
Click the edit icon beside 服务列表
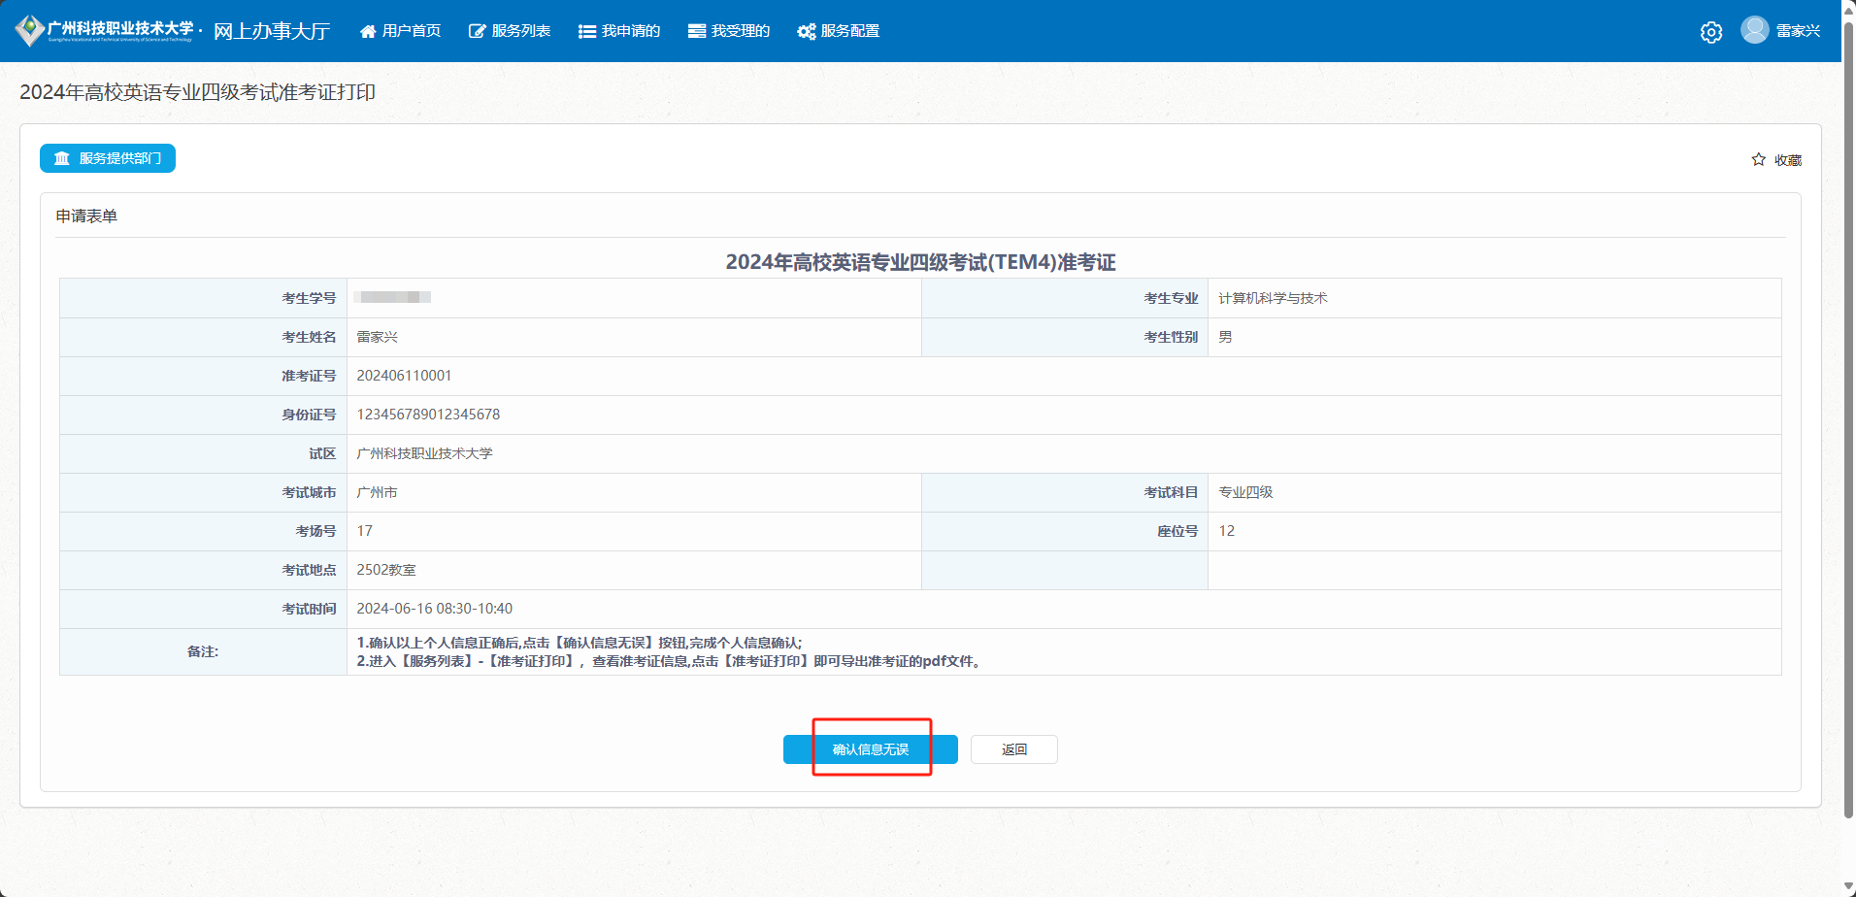477,31
